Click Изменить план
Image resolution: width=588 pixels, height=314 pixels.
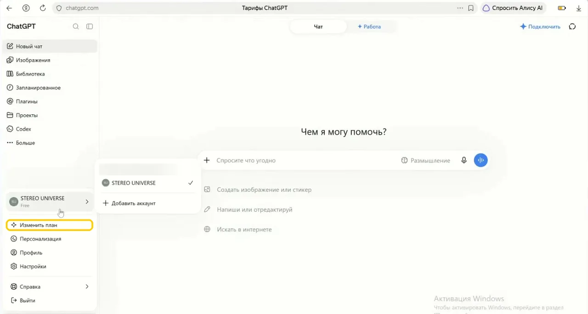tap(50, 225)
